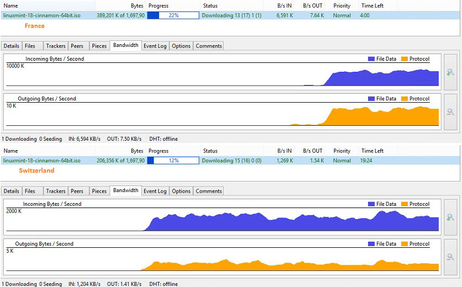Open Details tab in the lower panel
The width and height of the screenshot is (462, 287).
(11, 191)
